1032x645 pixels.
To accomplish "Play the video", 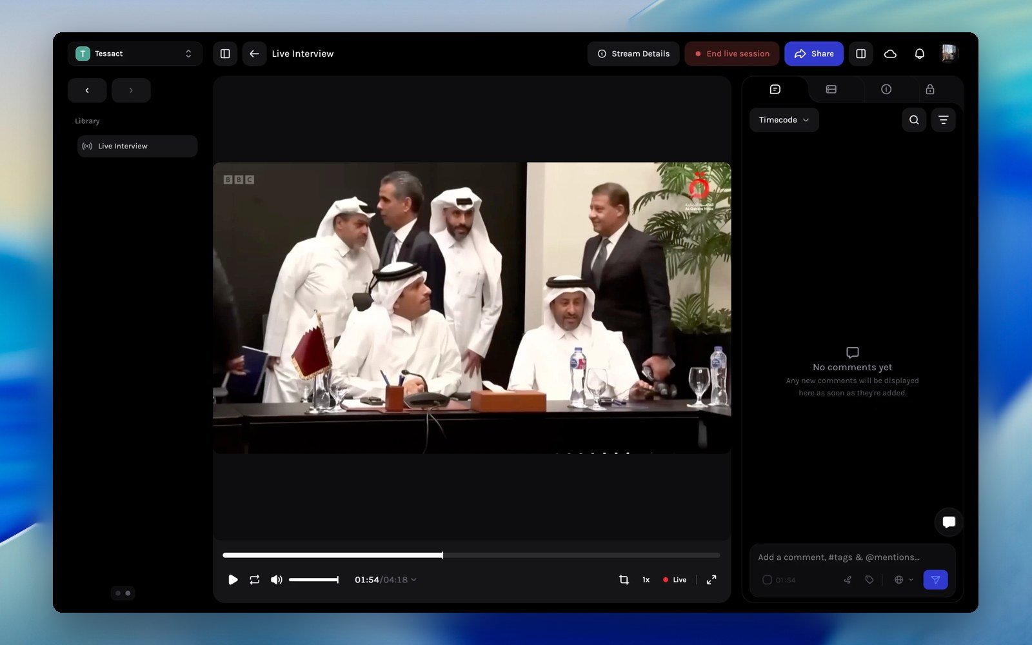I will [233, 580].
